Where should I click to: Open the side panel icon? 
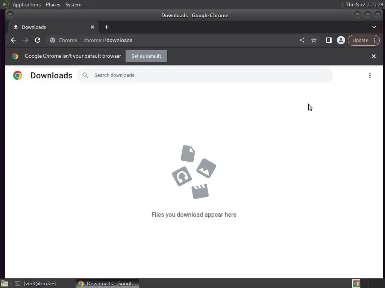pyautogui.click(x=329, y=40)
